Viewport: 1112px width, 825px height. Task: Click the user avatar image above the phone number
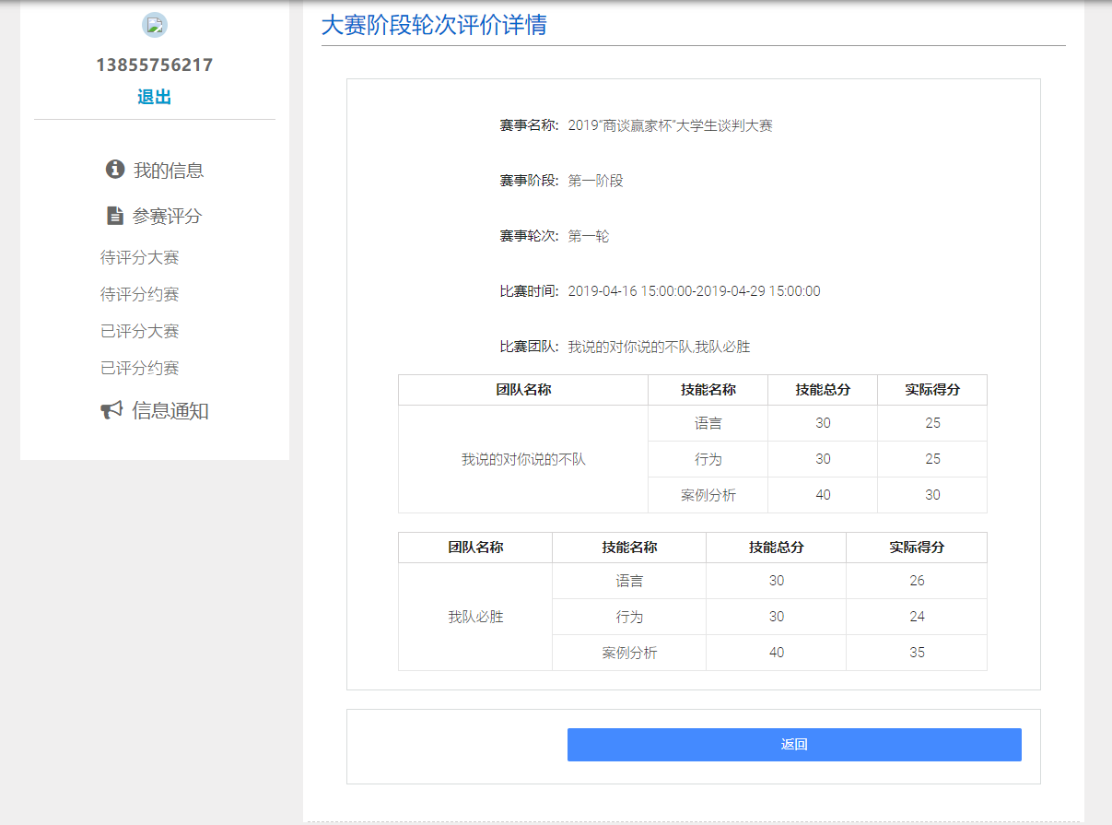pyautogui.click(x=155, y=26)
